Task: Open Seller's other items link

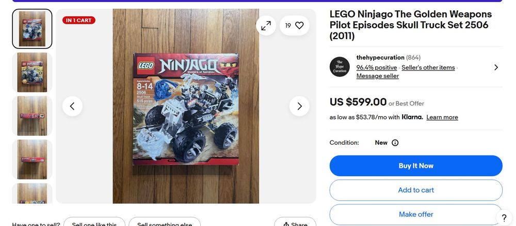Action: [x=428, y=67]
